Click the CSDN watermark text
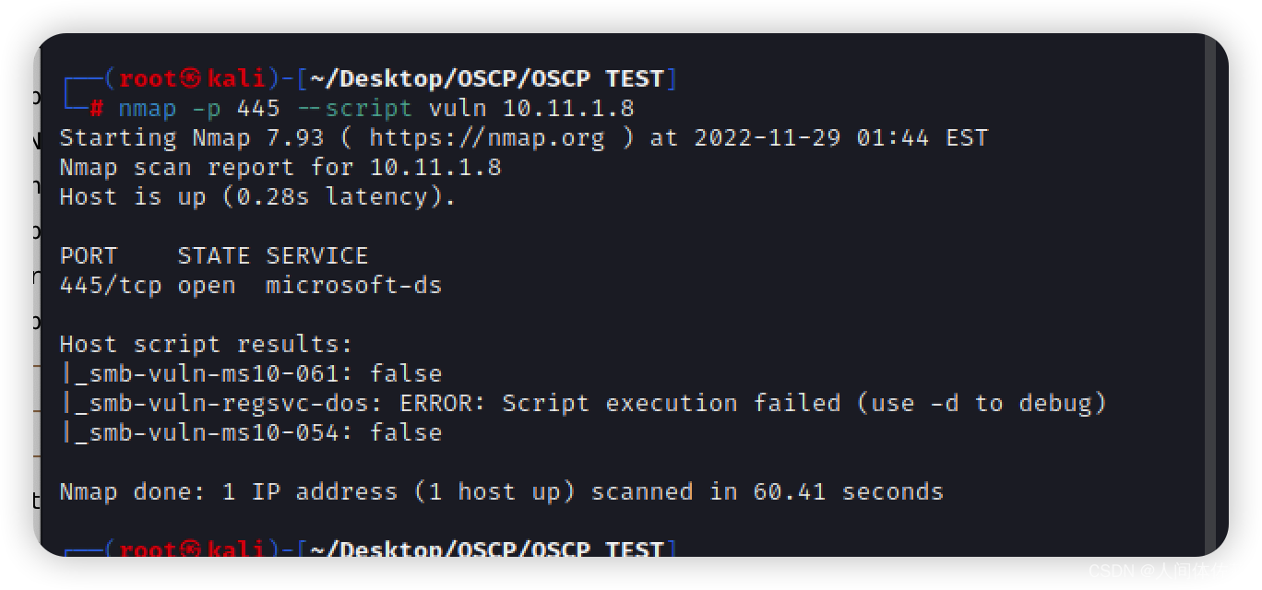The image size is (1262, 590). (1157, 571)
